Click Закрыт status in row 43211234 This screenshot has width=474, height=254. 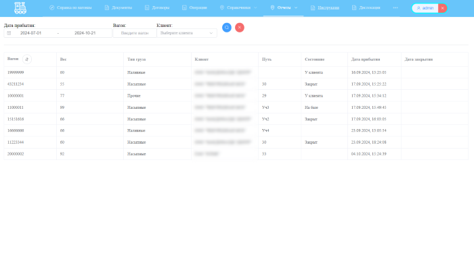pos(311,84)
